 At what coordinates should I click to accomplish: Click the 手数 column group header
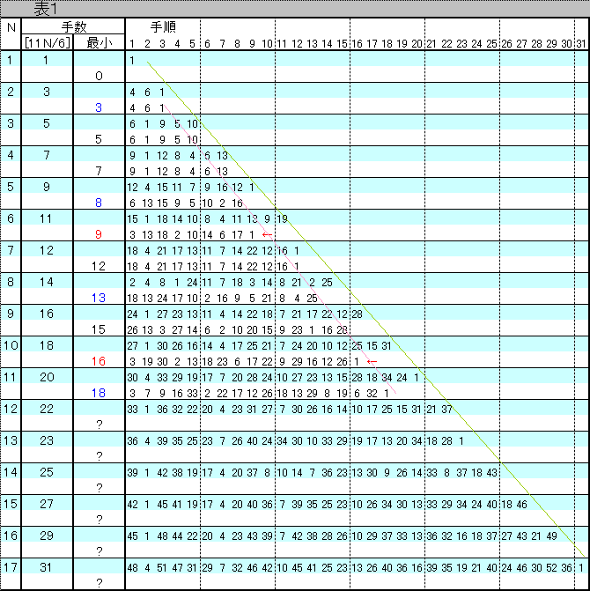[x=72, y=27]
